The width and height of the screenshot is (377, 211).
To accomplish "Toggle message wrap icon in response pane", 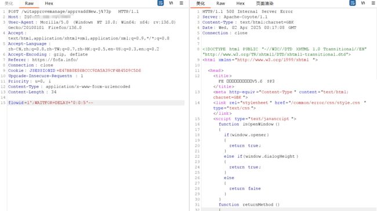I will click(x=352, y=3).
